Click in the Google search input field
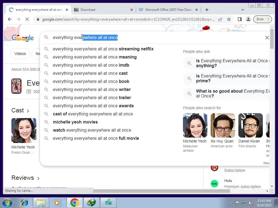278x208 pixels. (x=156, y=37)
